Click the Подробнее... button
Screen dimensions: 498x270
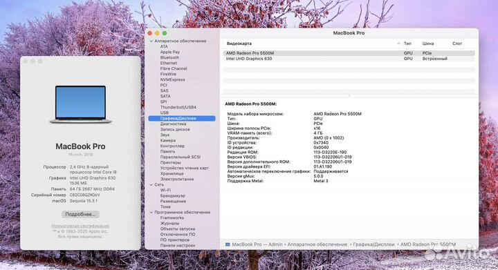pos(80,214)
